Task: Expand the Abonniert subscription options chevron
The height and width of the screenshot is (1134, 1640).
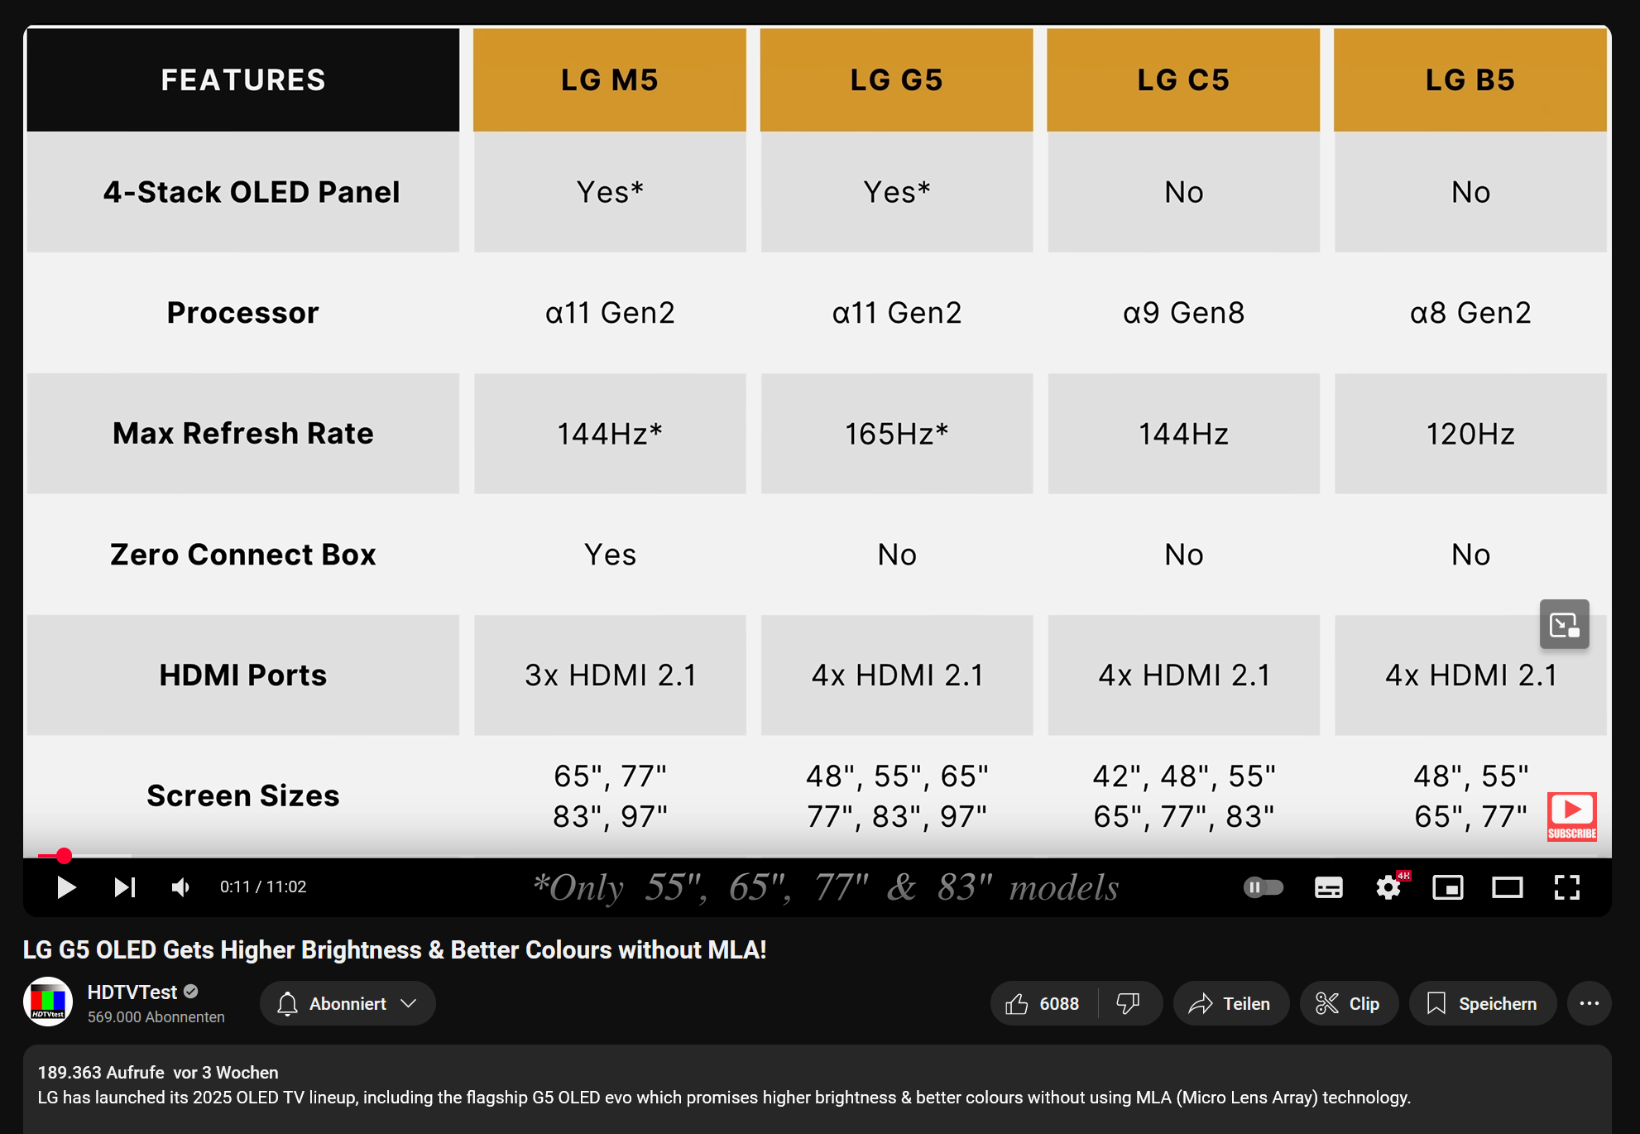Action: coord(409,1003)
